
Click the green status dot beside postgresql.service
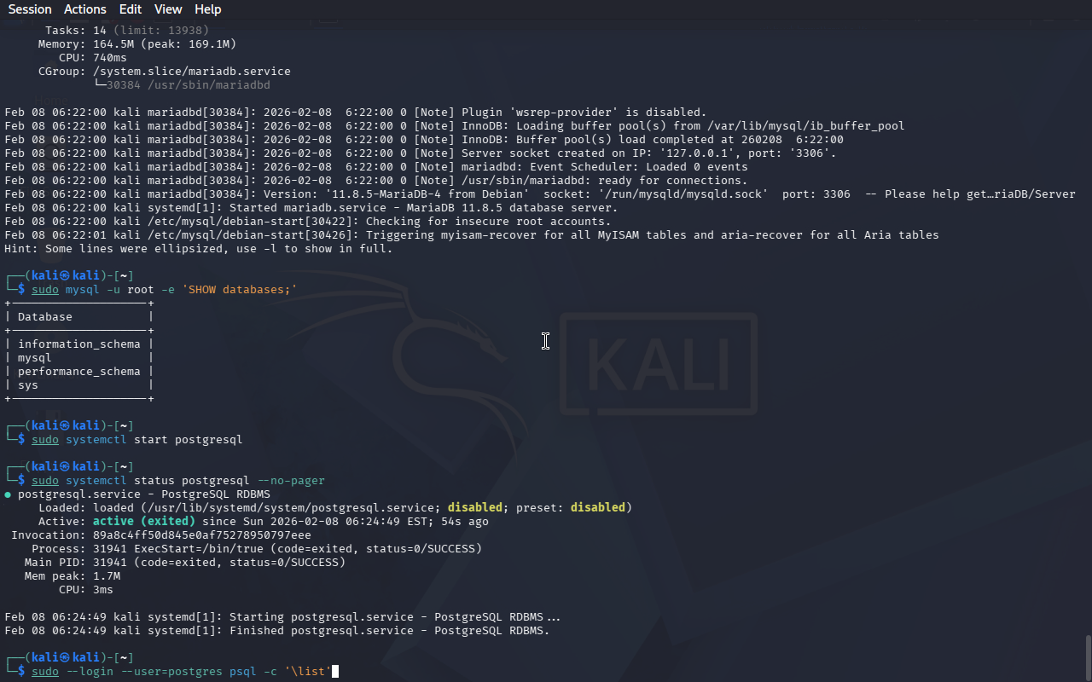(9, 494)
